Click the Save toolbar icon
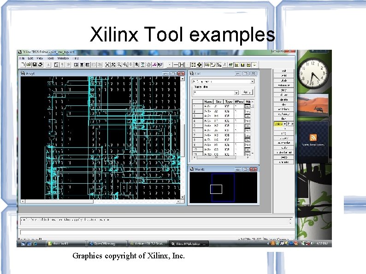This screenshot has width=366, height=274. pos(34,64)
